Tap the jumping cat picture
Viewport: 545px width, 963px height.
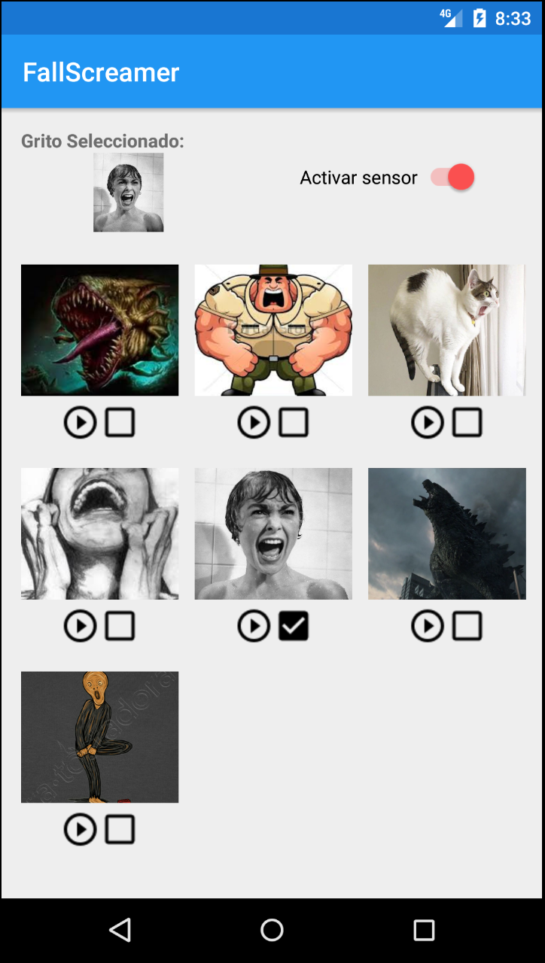[x=447, y=330]
